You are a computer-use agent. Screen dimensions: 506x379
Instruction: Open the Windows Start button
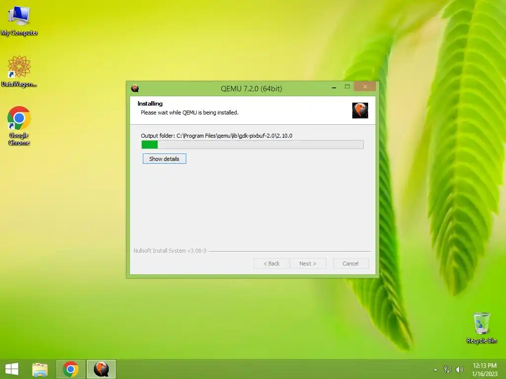click(12, 369)
